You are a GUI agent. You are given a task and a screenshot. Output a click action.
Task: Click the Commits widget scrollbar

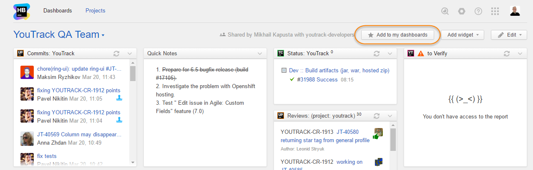click(133, 74)
